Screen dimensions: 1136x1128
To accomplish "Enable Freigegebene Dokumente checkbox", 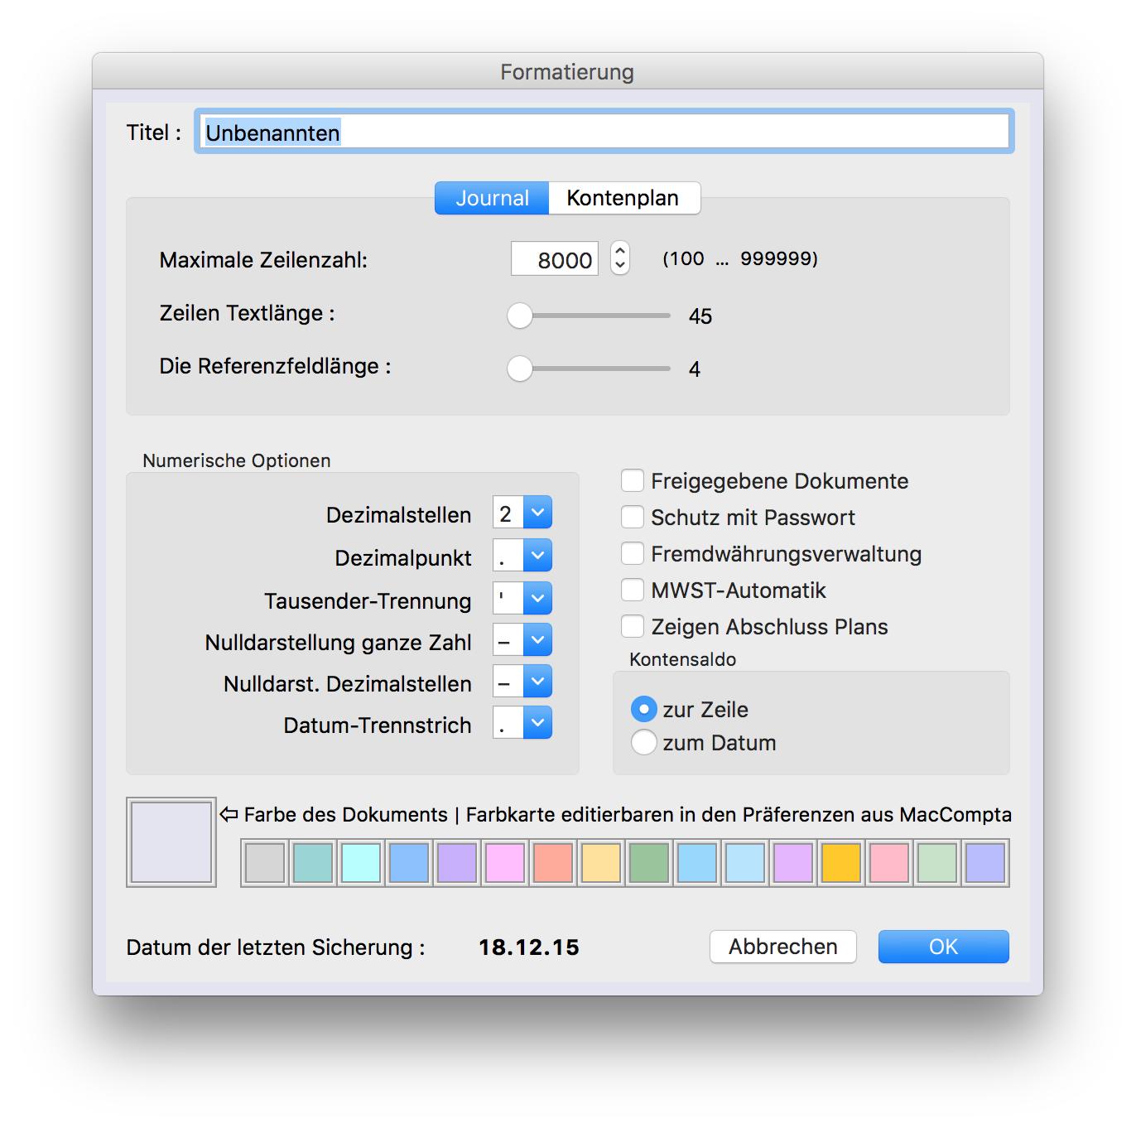I will point(633,481).
